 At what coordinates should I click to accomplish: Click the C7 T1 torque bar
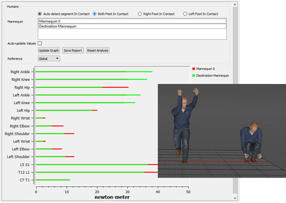(53, 180)
